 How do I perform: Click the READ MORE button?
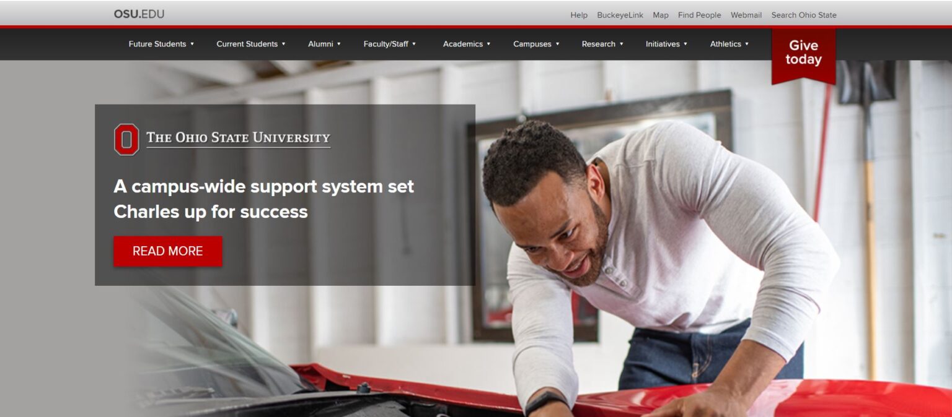(x=167, y=251)
